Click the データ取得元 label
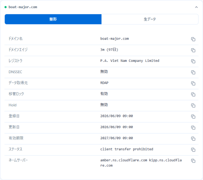The height and width of the screenshot is (180, 203). [18, 83]
